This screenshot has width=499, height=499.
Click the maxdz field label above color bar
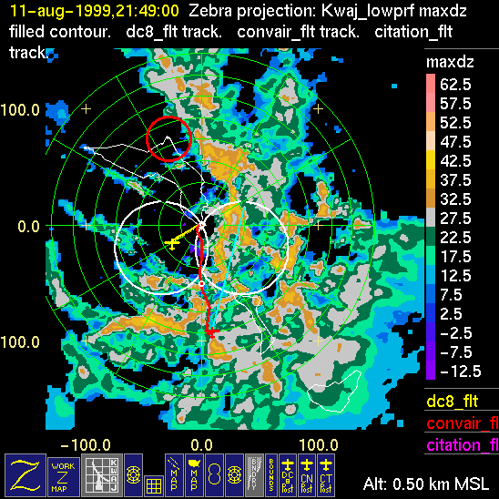pos(450,62)
